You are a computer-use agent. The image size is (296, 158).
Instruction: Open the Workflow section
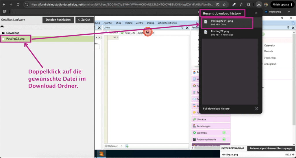point(211,133)
